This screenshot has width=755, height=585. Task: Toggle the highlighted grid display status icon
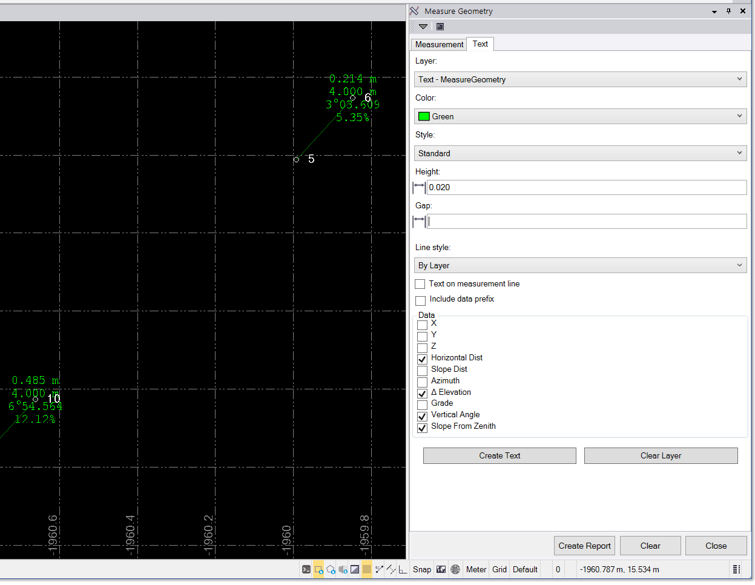coord(367,569)
